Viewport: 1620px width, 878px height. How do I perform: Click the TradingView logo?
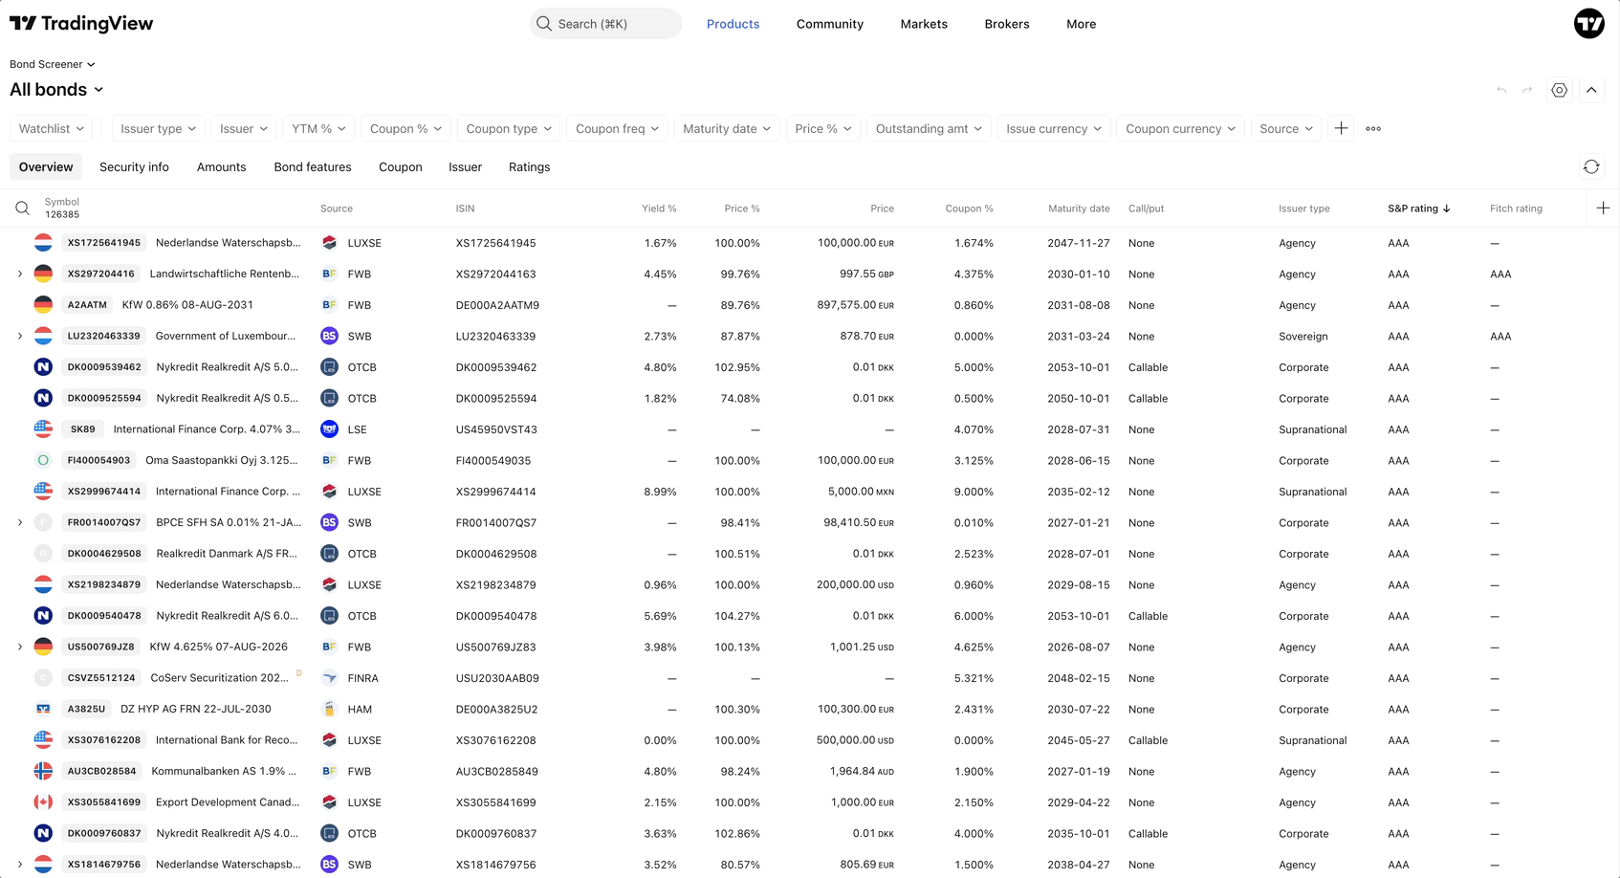[x=81, y=24]
